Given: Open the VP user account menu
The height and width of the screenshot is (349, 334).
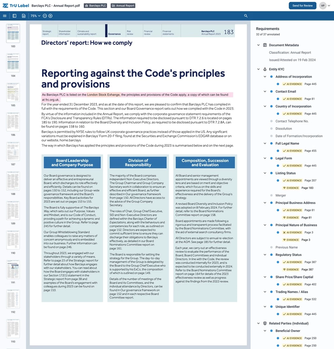Looking at the screenshot, I should 325,6.
